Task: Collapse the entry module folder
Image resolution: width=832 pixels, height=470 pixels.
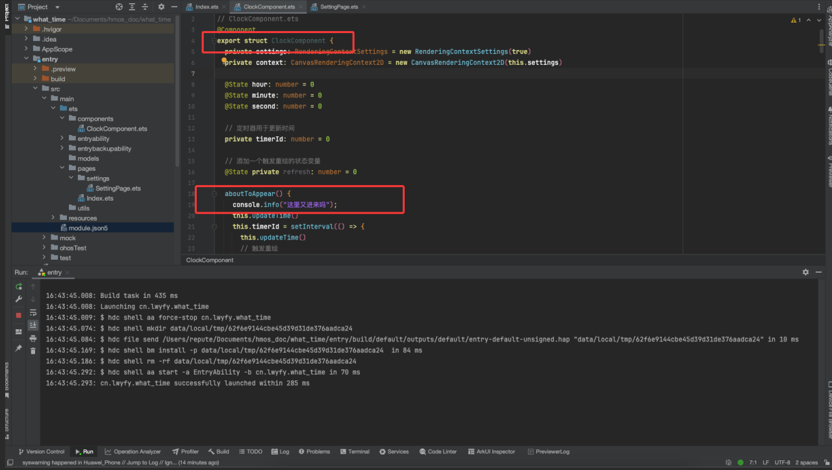Action: 27,59
